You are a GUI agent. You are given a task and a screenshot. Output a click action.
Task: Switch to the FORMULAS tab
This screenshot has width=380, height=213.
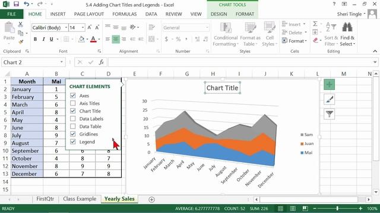(x=125, y=14)
